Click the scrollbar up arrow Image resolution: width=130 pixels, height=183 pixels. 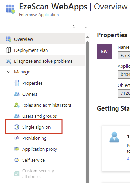[87, 37]
